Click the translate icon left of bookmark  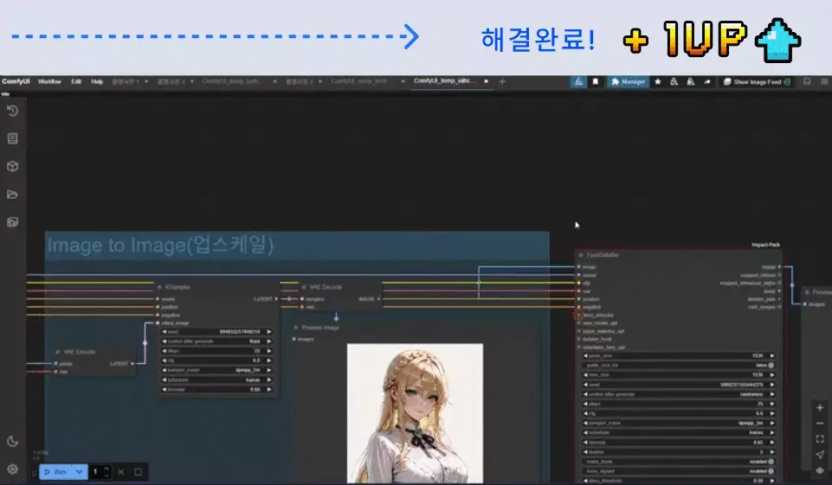point(578,81)
